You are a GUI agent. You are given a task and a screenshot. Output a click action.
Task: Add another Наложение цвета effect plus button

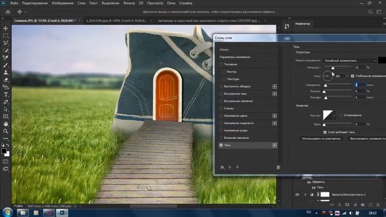pyautogui.click(x=274, y=116)
